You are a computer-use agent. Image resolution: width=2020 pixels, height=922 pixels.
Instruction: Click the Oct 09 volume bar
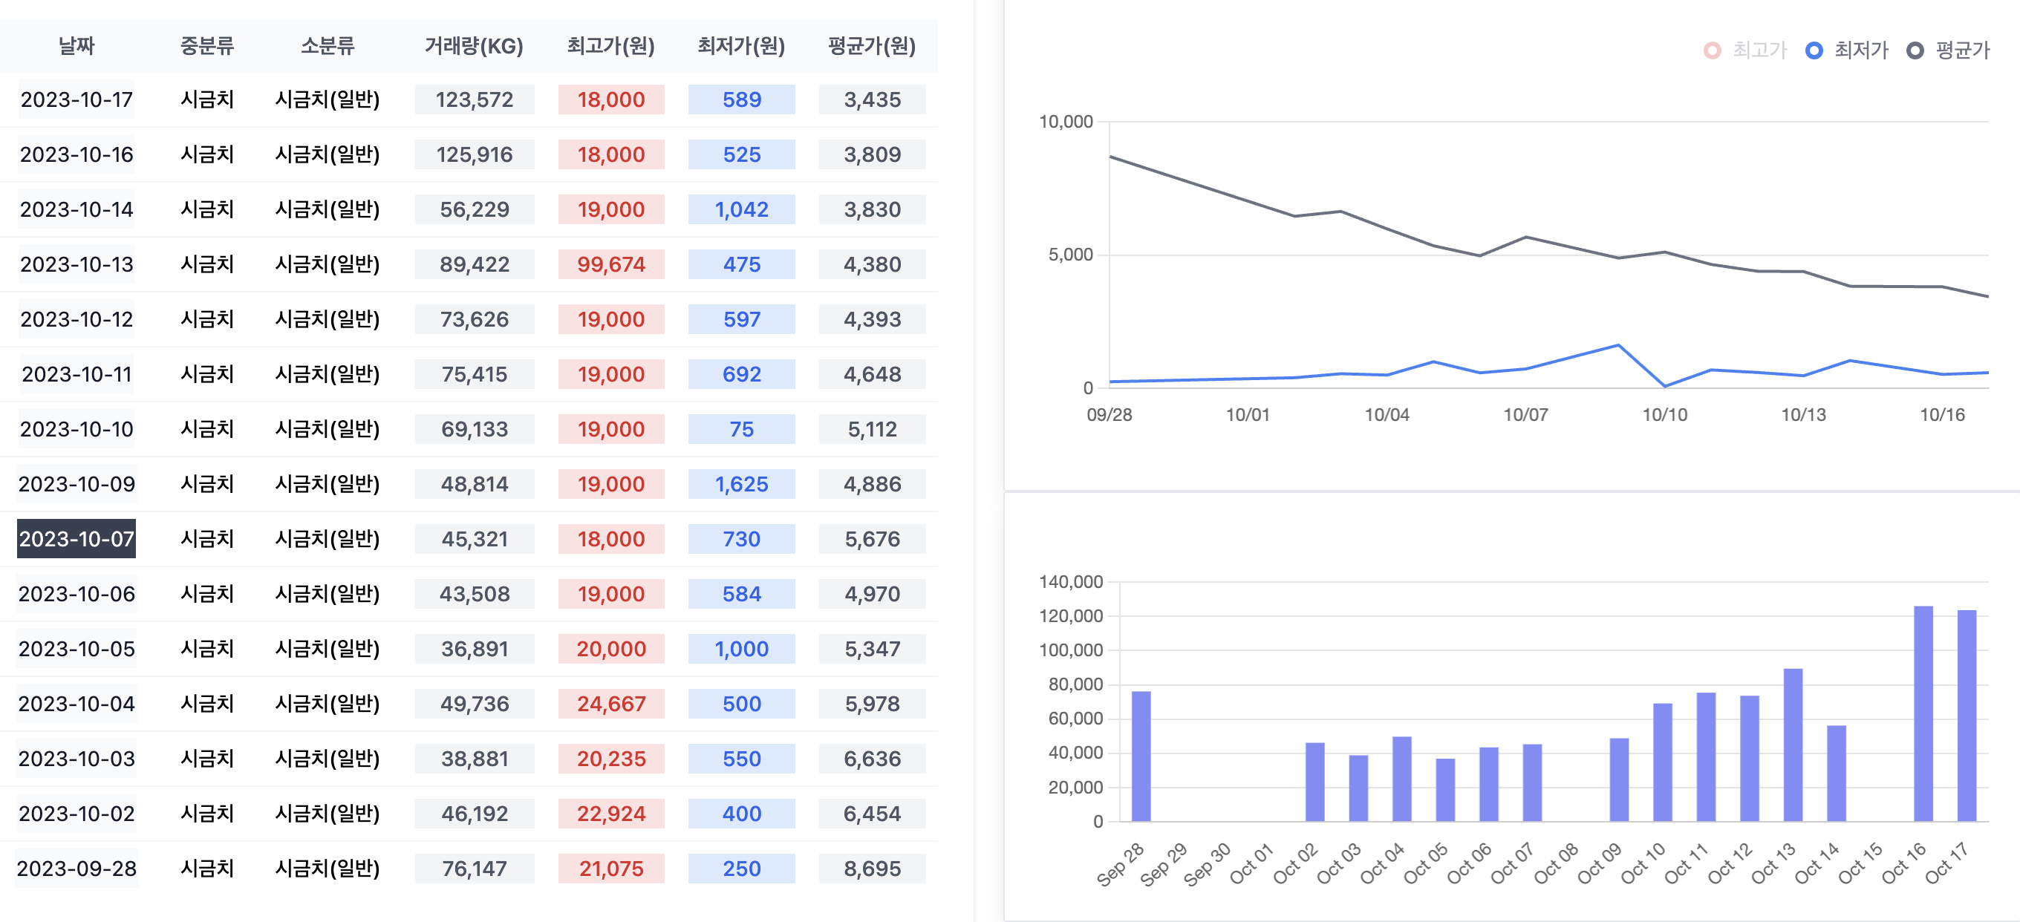[1619, 780]
